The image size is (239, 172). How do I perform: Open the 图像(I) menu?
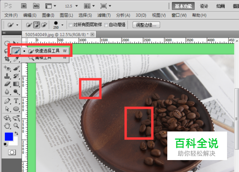click(48, 15)
